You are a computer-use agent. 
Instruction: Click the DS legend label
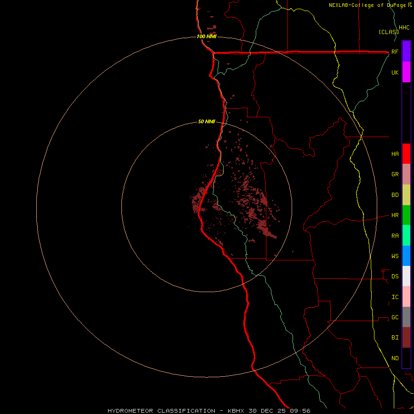point(395,276)
